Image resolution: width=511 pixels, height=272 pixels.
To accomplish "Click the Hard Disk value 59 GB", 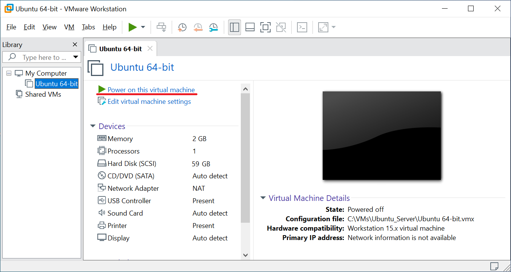I will [201, 164].
